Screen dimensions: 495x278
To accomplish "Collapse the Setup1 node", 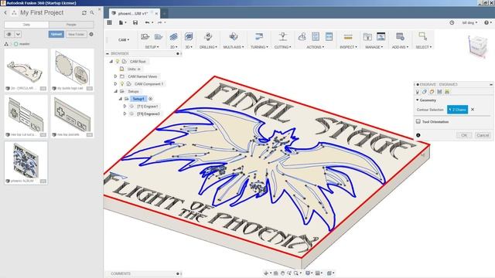I will tap(121, 99).
